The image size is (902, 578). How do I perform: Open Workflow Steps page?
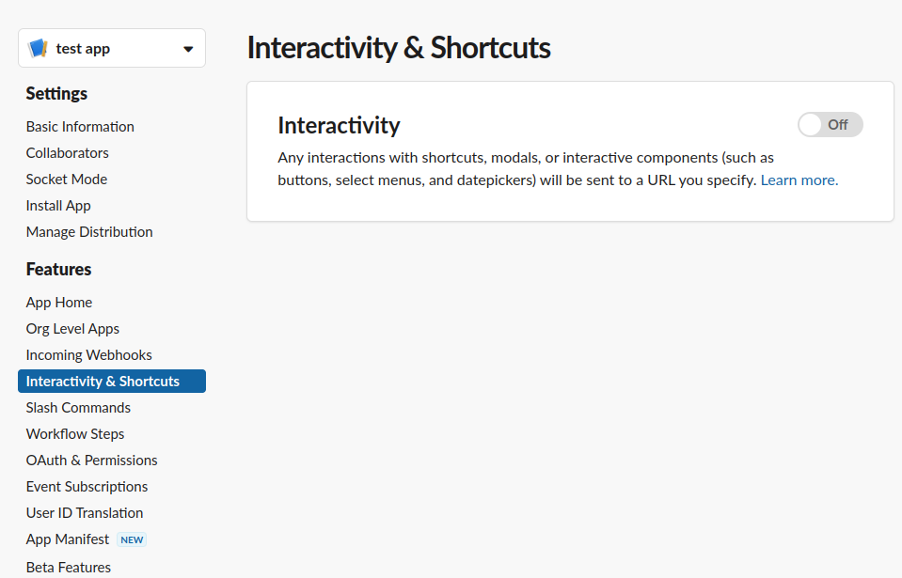(x=75, y=434)
